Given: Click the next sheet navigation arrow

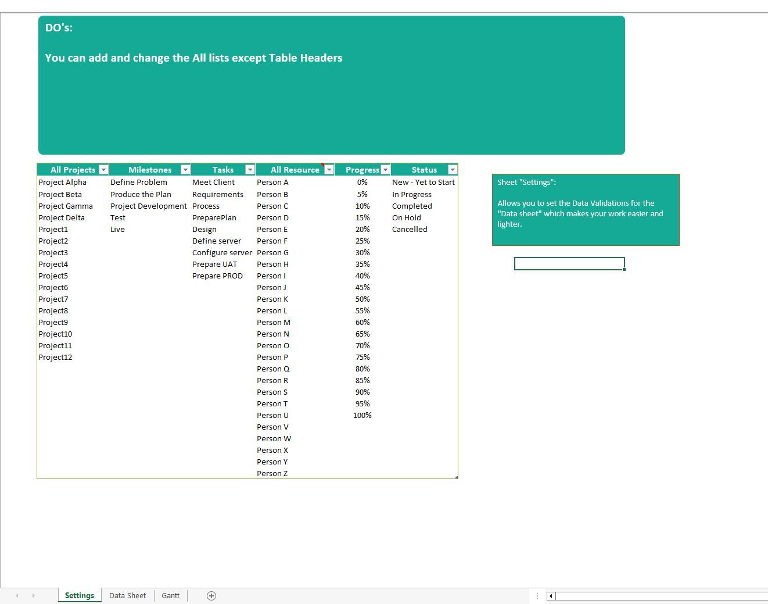Looking at the screenshot, I should tap(33, 595).
